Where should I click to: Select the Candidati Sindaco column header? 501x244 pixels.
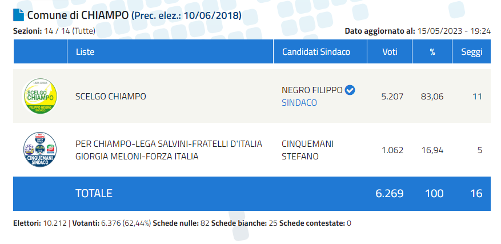point(316,52)
